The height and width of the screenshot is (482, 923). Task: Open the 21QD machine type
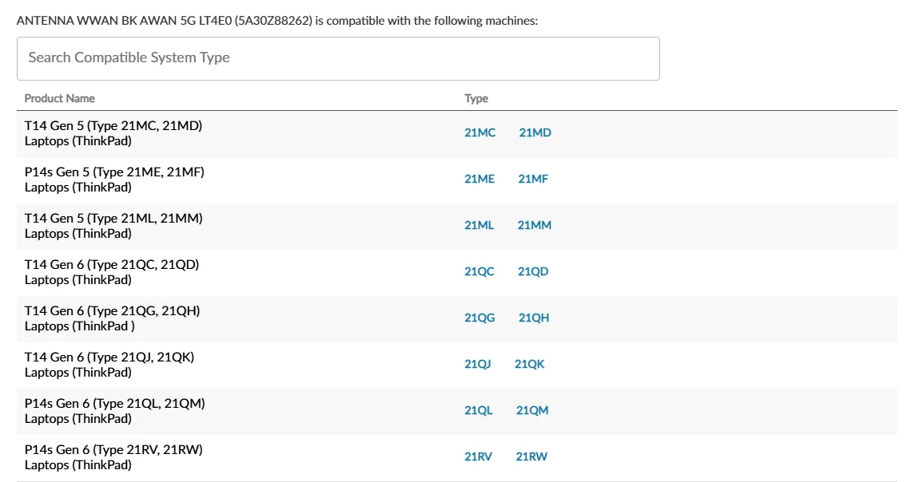pos(533,271)
